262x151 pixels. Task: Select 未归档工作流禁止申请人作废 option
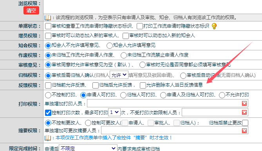point(124,55)
